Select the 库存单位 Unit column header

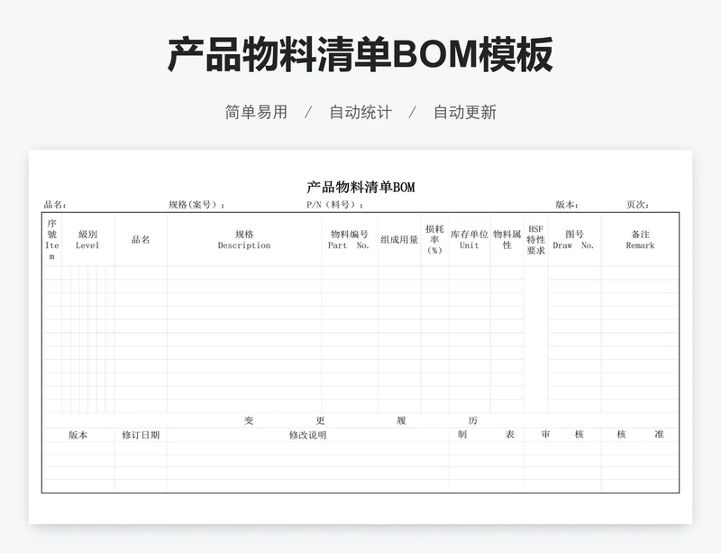[x=470, y=239]
